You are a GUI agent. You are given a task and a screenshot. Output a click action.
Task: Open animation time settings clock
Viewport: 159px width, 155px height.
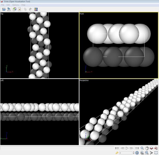coord(137,153)
